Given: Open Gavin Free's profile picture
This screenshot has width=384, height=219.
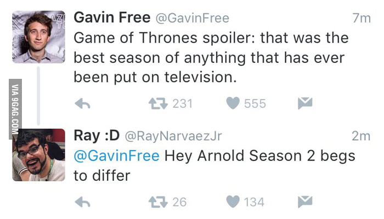Looking at the screenshot, I should (x=38, y=37).
